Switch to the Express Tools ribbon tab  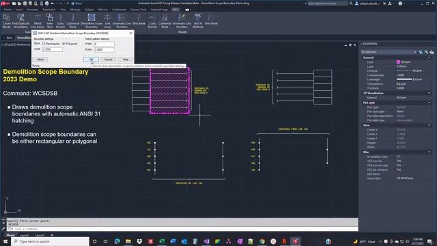[139, 10]
